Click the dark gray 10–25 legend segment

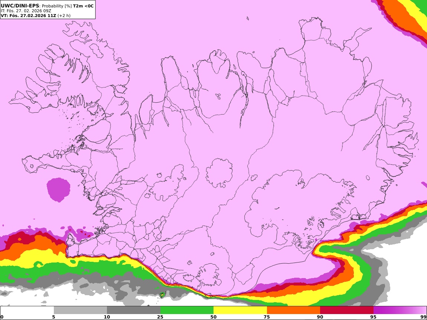click(134, 310)
